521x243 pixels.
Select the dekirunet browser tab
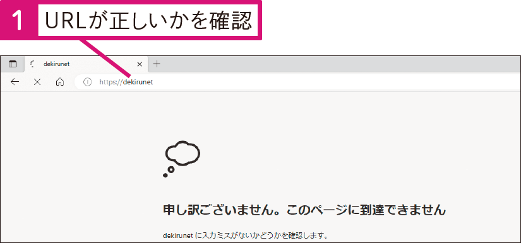click(x=85, y=64)
